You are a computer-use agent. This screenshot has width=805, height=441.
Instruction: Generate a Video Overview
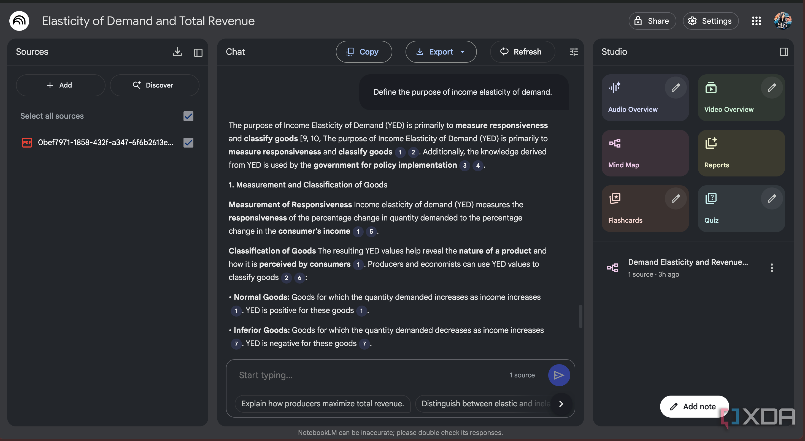tap(741, 98)
